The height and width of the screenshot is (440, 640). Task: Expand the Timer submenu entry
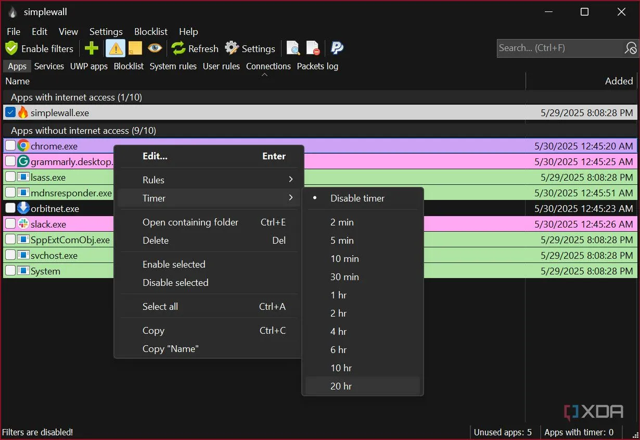coord(209,198)
